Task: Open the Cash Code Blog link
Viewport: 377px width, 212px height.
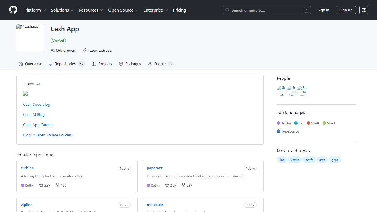Action: [x=36, y=104]
